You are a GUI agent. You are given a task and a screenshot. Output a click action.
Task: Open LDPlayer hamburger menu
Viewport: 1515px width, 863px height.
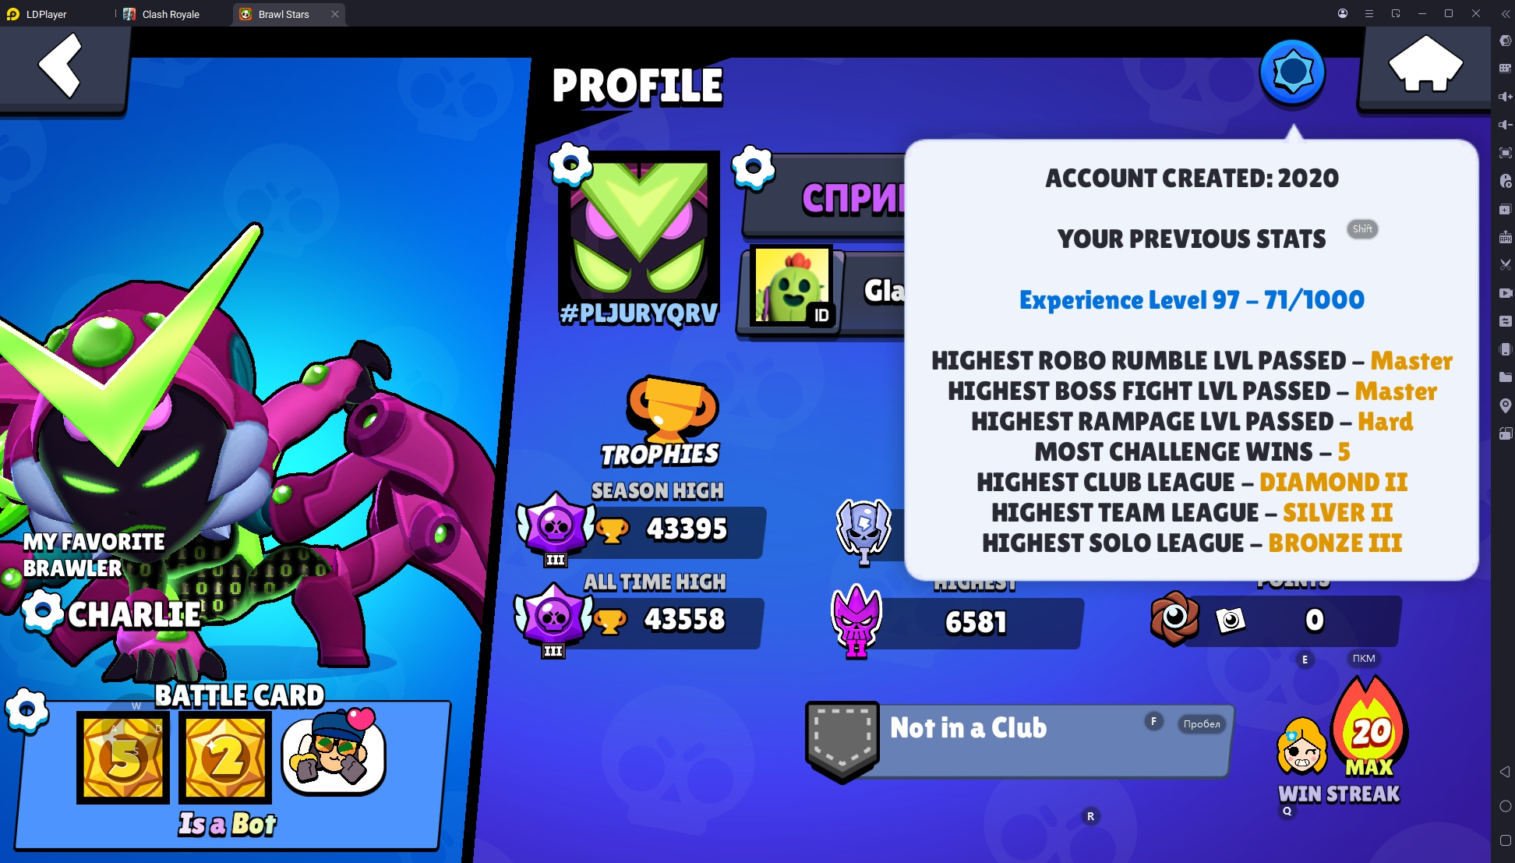tap(1369, 13)
